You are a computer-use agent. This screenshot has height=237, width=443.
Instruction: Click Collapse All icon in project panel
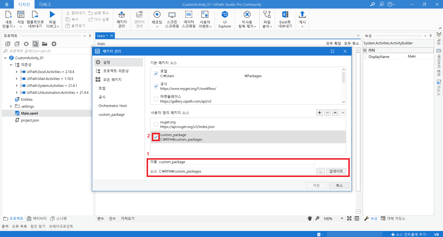tap(17, 44)
